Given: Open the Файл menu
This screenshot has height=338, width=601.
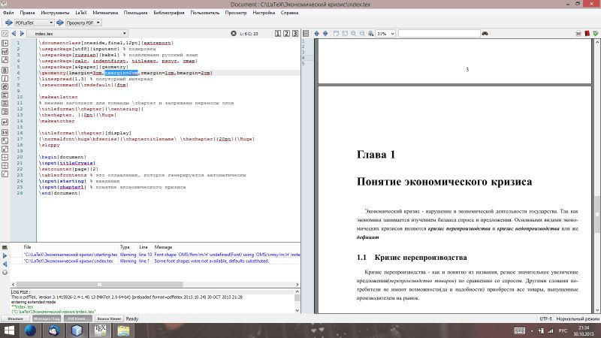Looking at the screenshot, I should click(8, 13).
